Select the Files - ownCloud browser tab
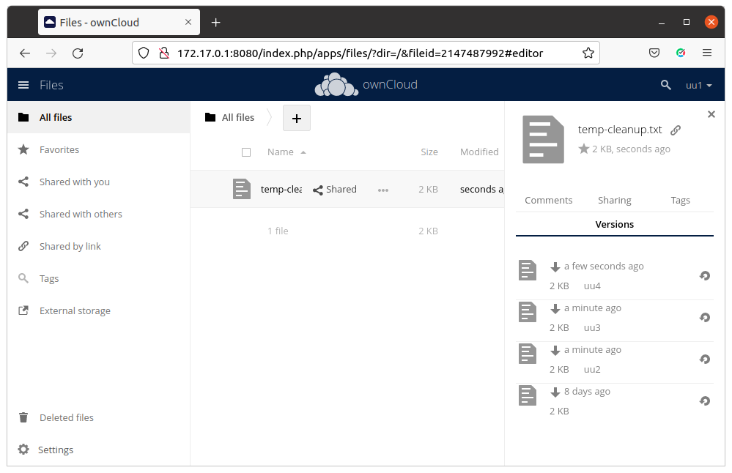The image size is (732, 473). 119,22
